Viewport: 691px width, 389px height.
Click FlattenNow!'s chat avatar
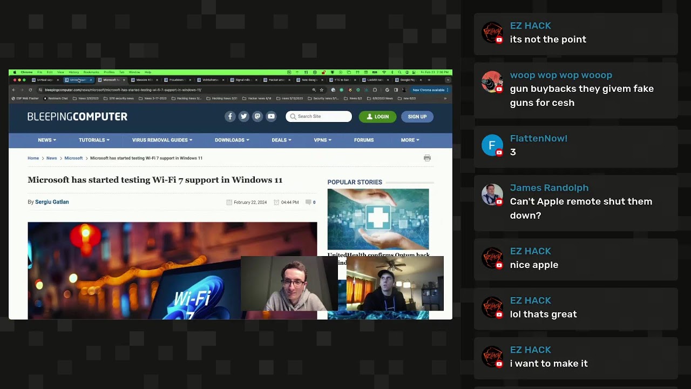[492, 145]
